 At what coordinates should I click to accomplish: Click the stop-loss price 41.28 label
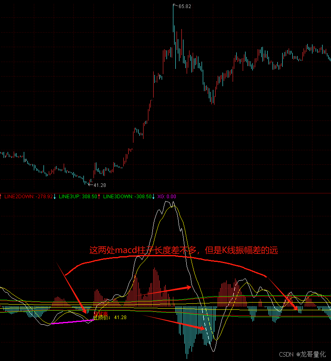tap(110, 317)
